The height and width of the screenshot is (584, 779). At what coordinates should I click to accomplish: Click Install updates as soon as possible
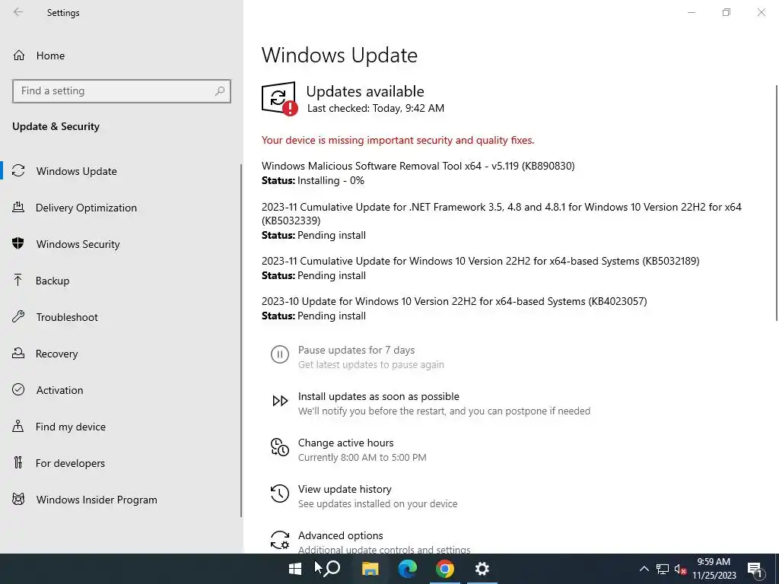coord(379,396)
